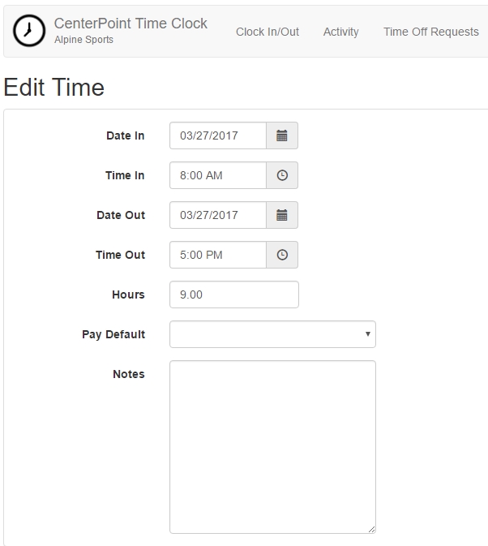Open the Date In calendar picker
Screen dimensions: 488x546
[x=282, y=135]
